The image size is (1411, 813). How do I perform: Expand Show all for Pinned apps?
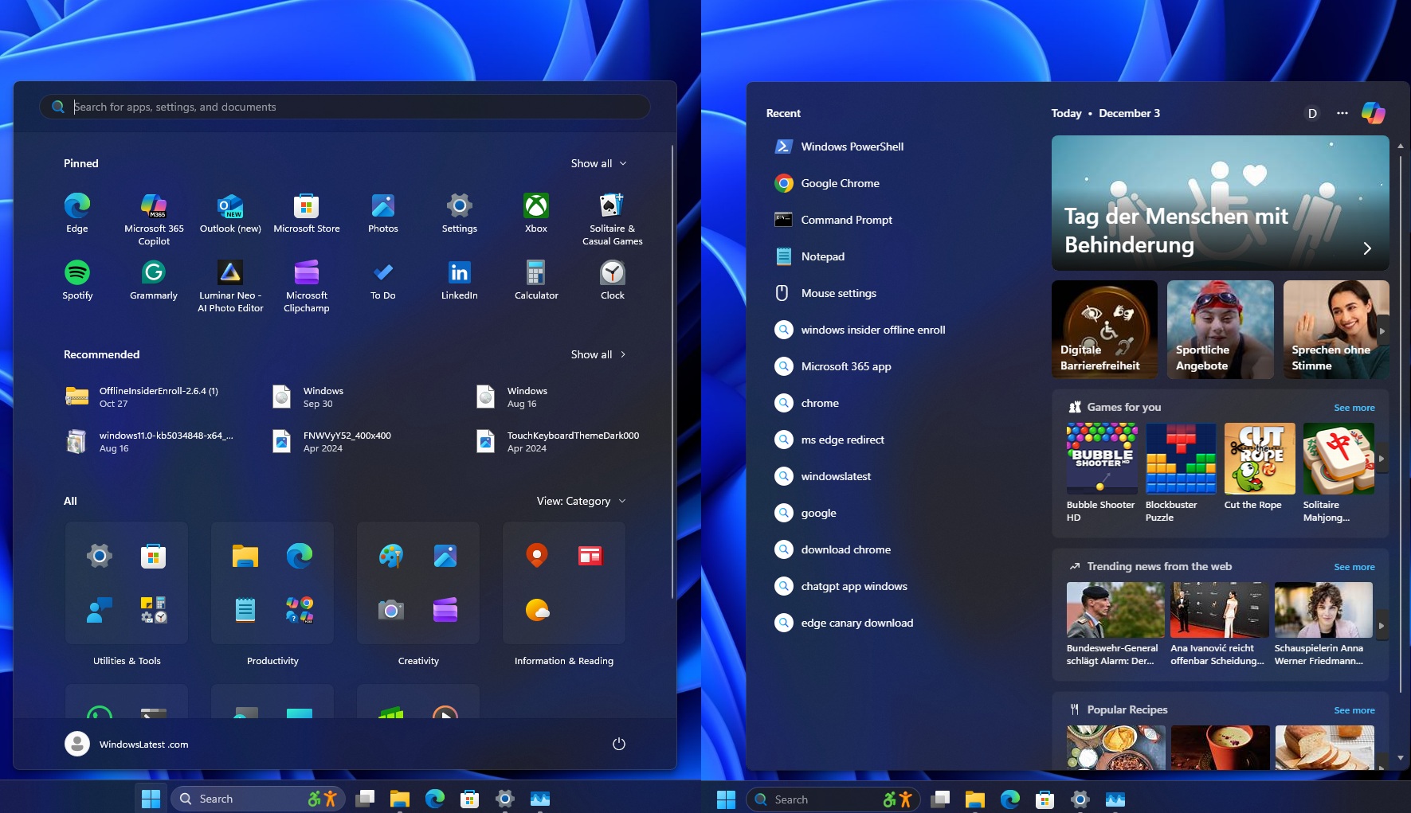[599, 163]
